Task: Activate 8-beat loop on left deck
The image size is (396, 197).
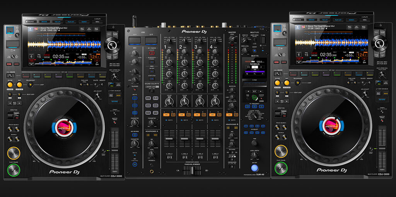Action: click(x=19, y=94)
